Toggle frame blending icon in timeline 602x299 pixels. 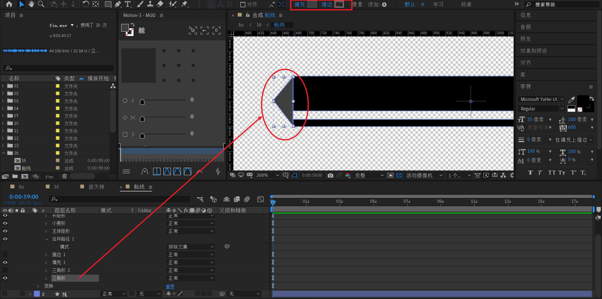tap(237, 199)
